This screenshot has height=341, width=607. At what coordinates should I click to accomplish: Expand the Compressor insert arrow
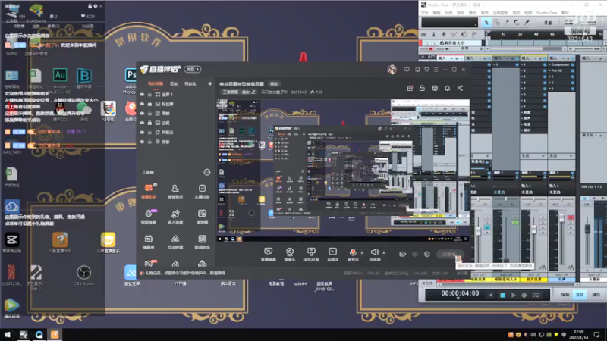tap(550, 64)
